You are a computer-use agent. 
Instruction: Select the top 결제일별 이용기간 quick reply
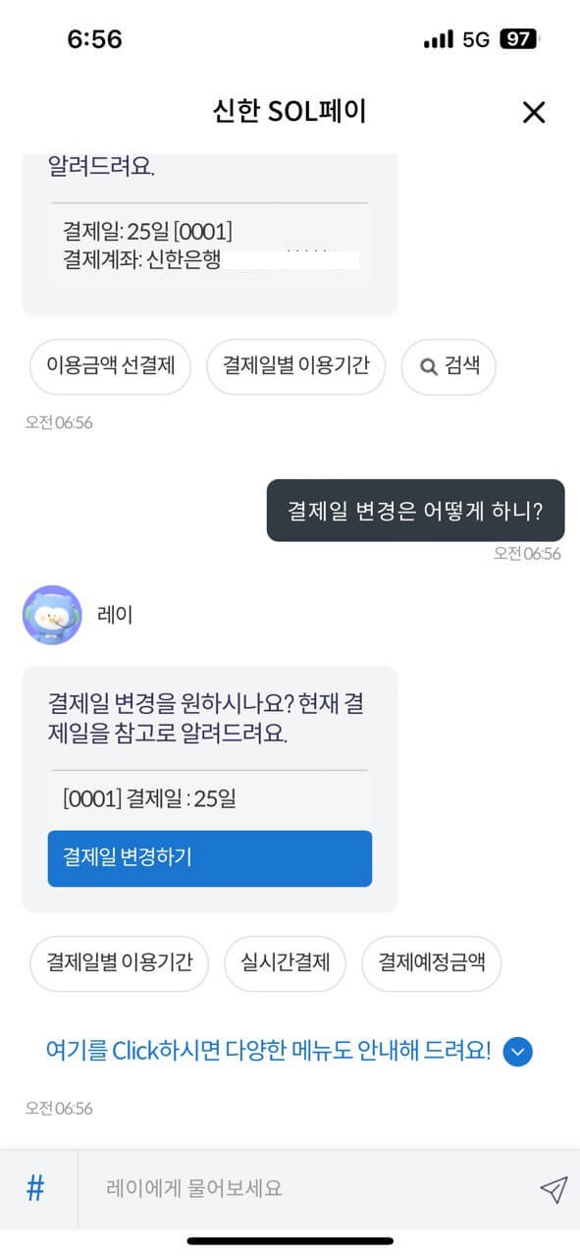tap(295, 365)
